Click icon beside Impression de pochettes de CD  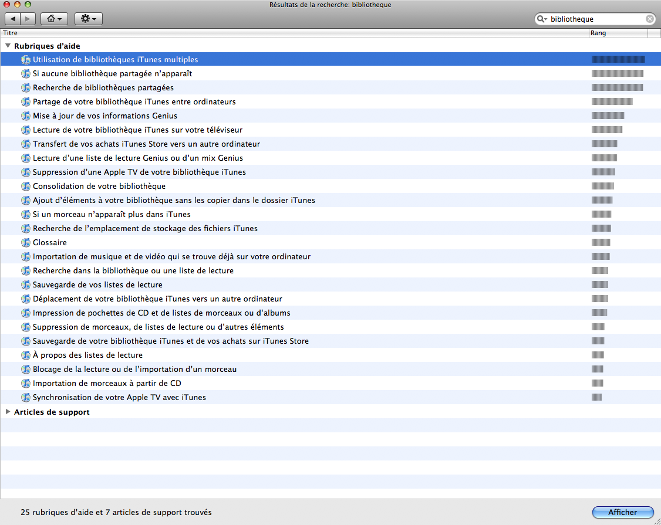coord(26,313)
